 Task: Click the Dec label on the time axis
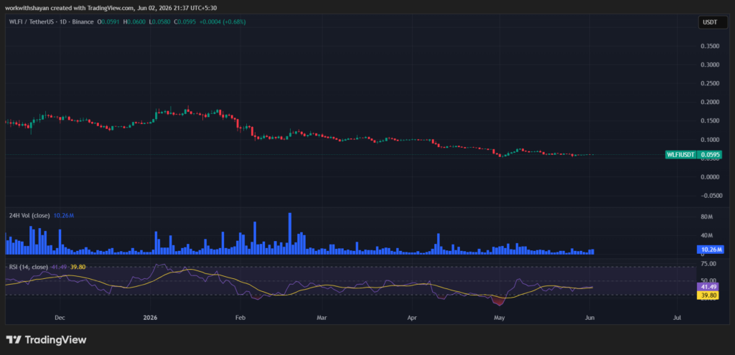tap(60, 318)
